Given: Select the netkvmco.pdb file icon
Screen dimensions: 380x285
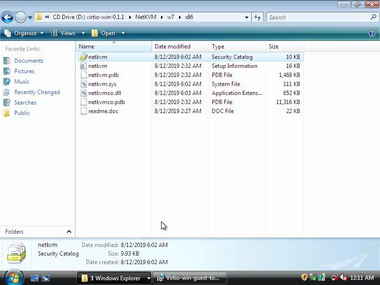Looking at the screenshot, I should [84, 102].
